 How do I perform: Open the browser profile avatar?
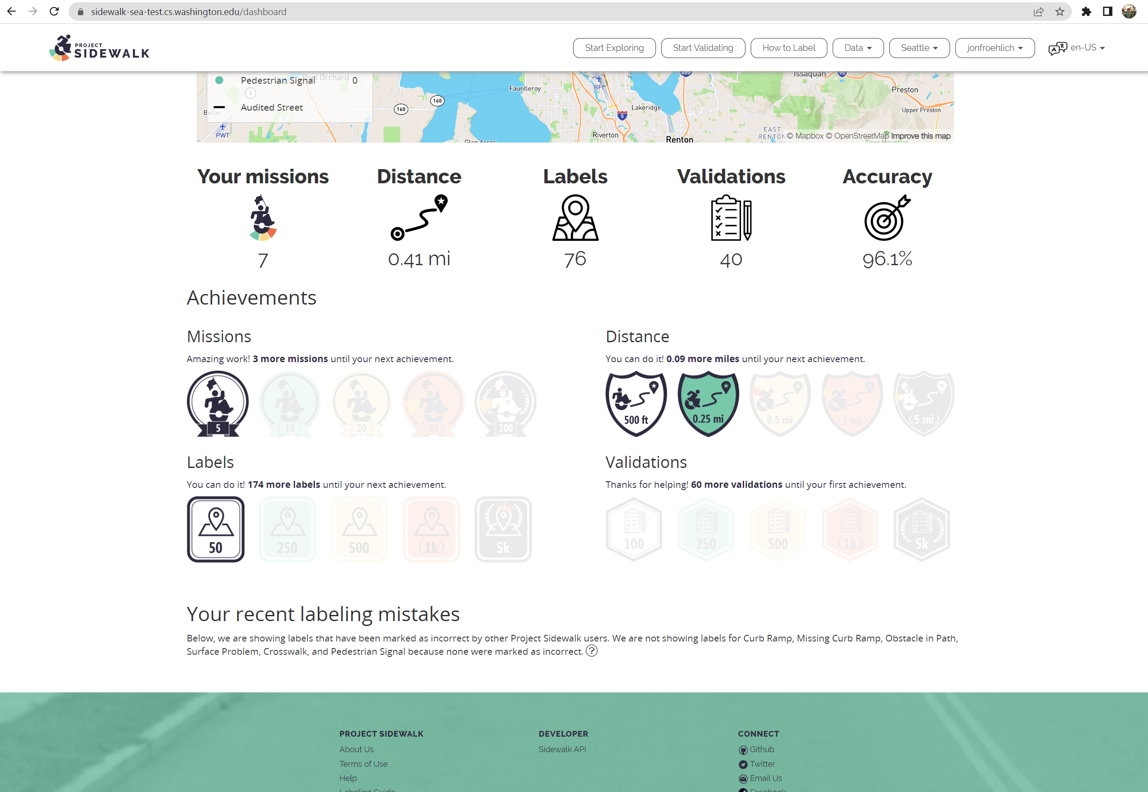(x=1128, y=12)
